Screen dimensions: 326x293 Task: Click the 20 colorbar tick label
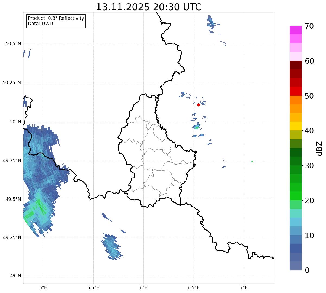click(309, 201)
